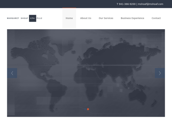This screenshot has height=129, width=172.
Task: Select the blue slider pagination dot
Action: click(85, 109)
